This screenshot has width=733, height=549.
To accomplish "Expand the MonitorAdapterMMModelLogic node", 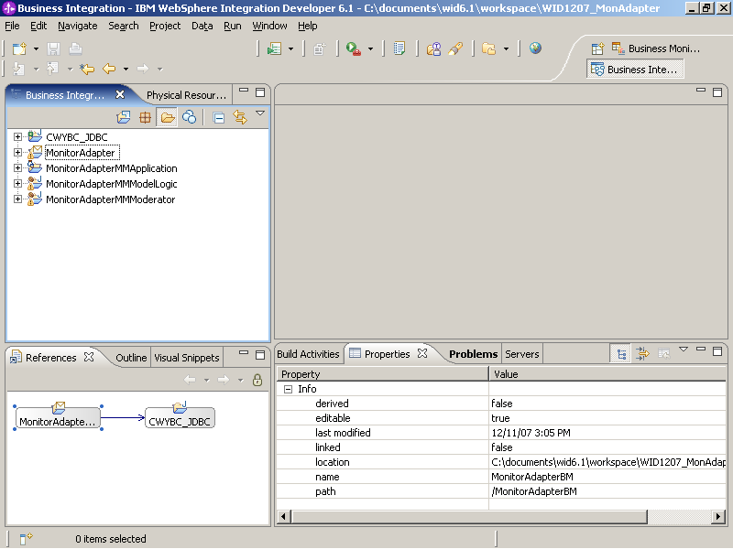I will (17, 184).
